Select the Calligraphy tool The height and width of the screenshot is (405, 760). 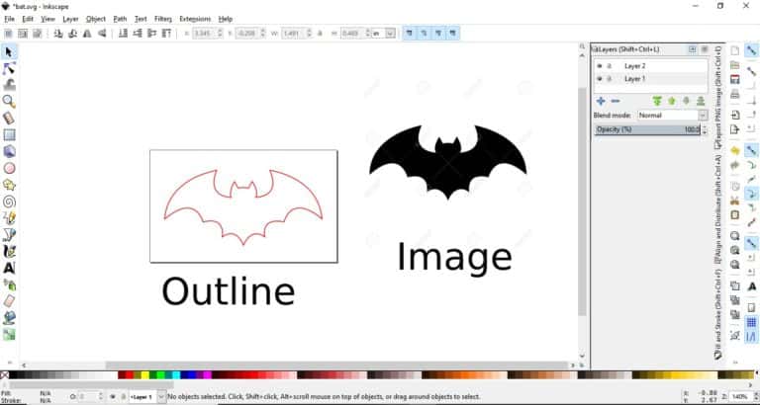pyautogui.click(x=9, y=251)
